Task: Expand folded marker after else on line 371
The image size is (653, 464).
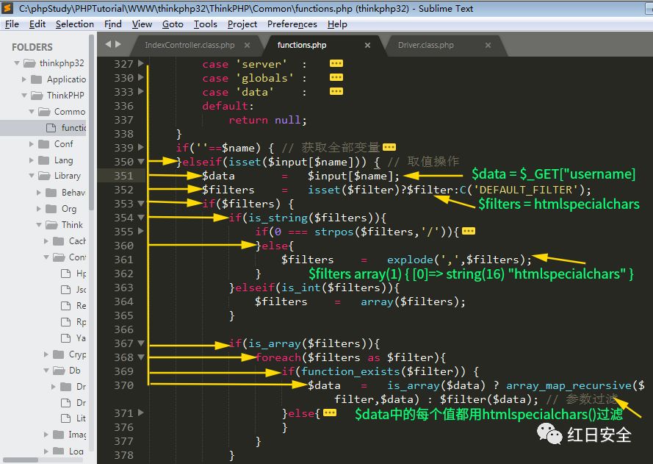Action: (330, 413)
